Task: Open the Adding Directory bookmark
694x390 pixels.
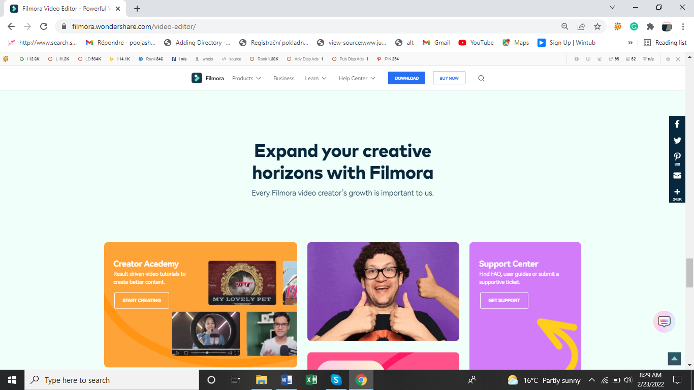Action: (197, 43)
